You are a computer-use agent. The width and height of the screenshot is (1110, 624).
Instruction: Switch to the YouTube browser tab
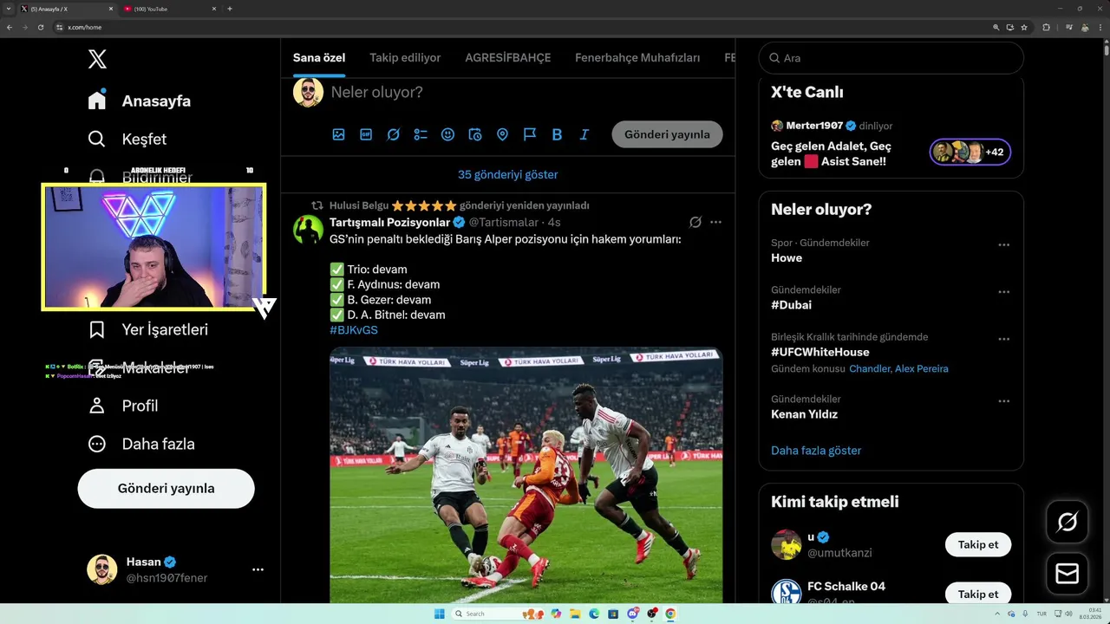tap(169, 9)
